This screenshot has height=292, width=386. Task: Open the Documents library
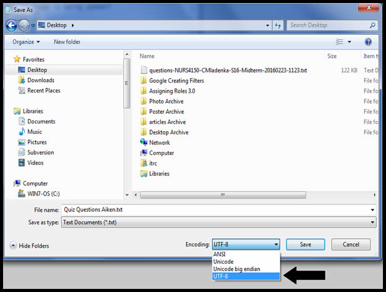(x=41, y=122)
